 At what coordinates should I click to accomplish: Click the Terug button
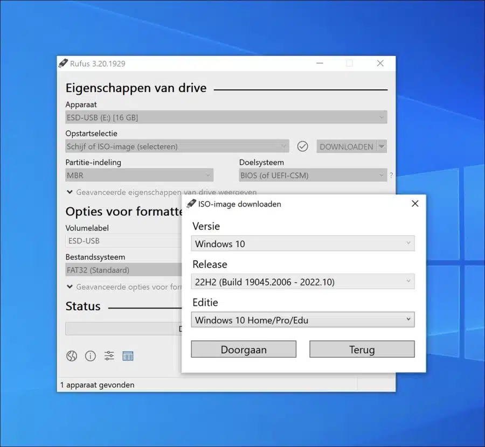click(362, 350)
